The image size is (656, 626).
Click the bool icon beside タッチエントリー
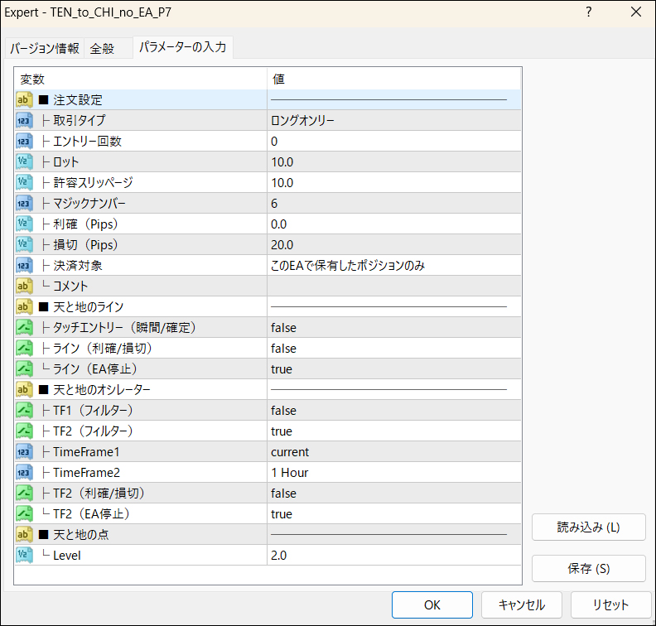pyautogui.click(x=24, y=327)
